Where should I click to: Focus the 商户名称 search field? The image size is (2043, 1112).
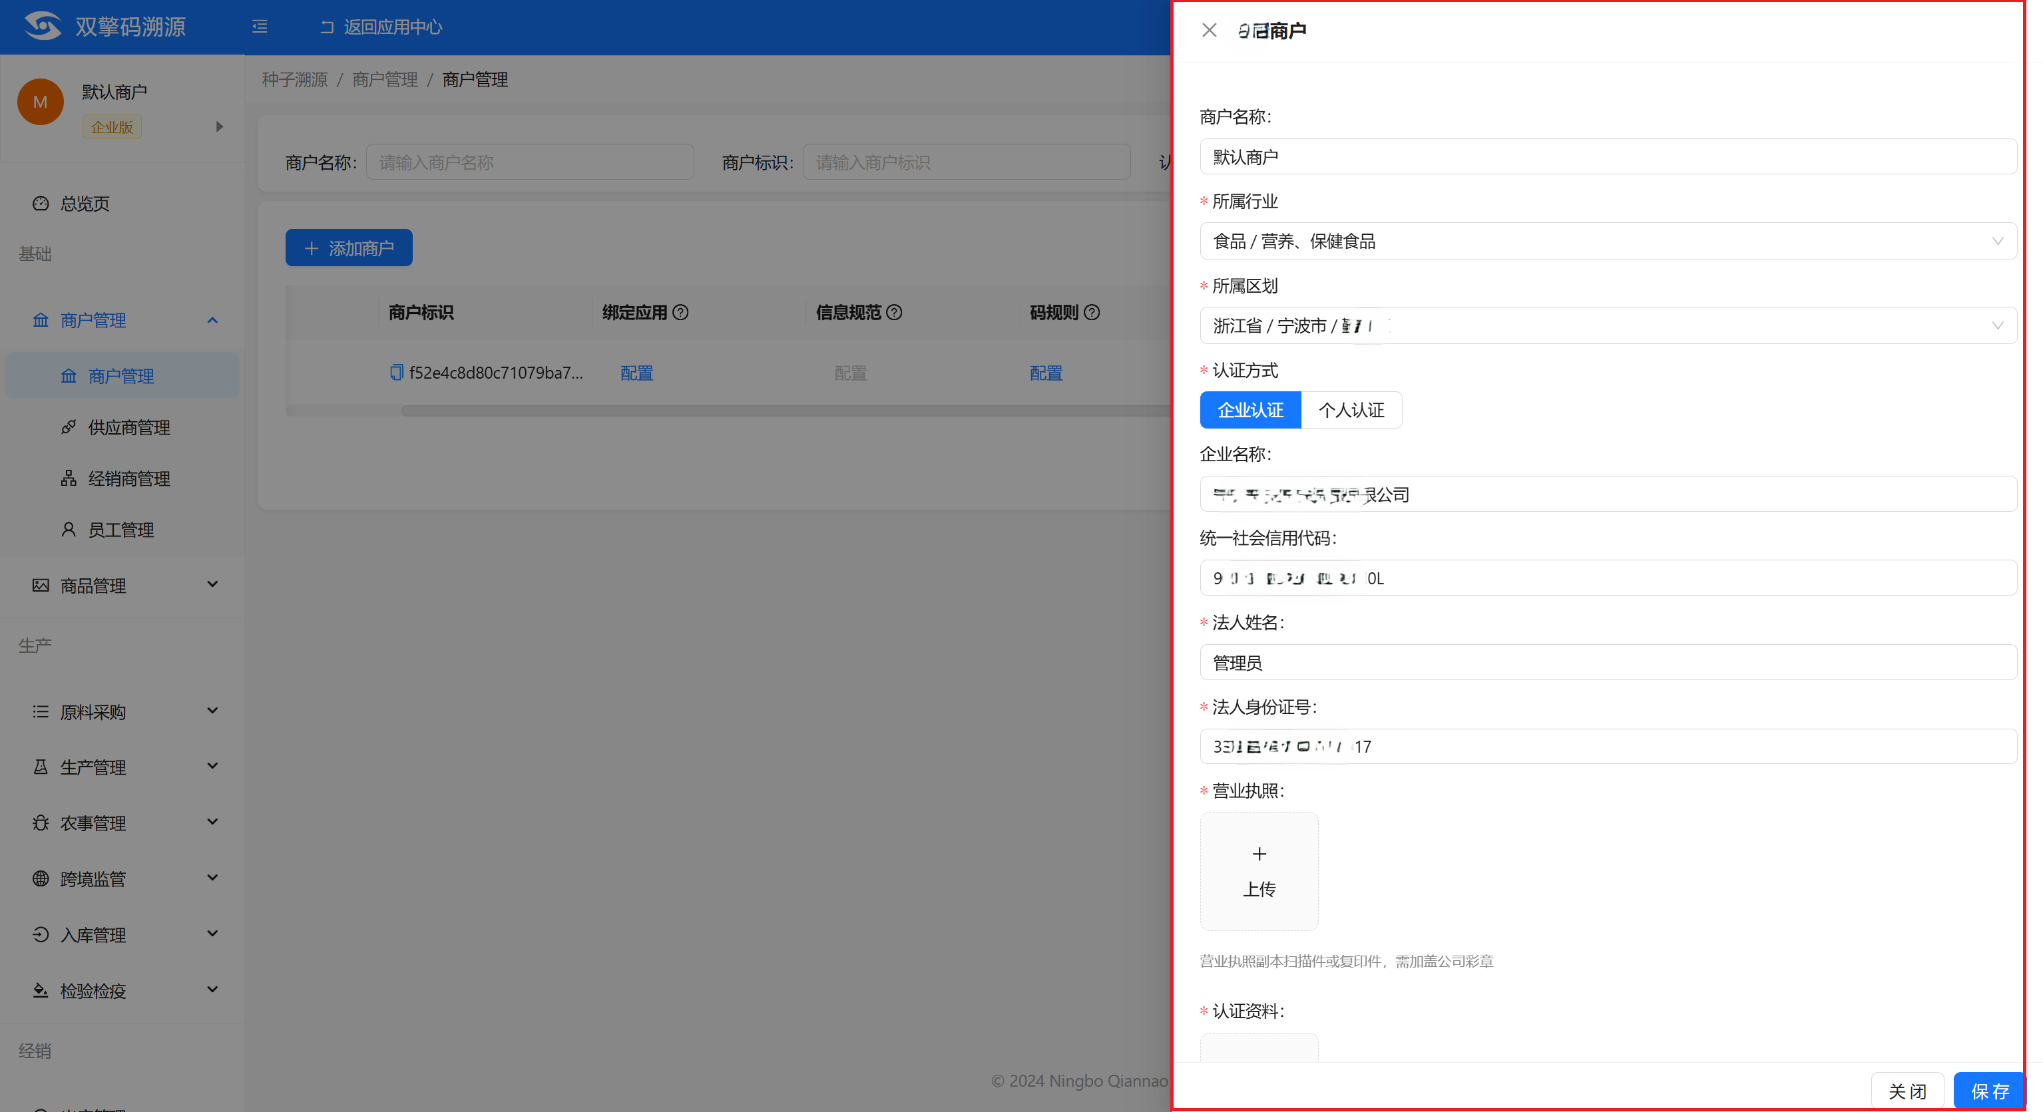click(530, 162)
